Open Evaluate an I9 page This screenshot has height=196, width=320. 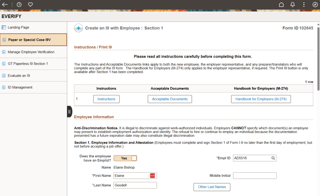click(19, 76)
